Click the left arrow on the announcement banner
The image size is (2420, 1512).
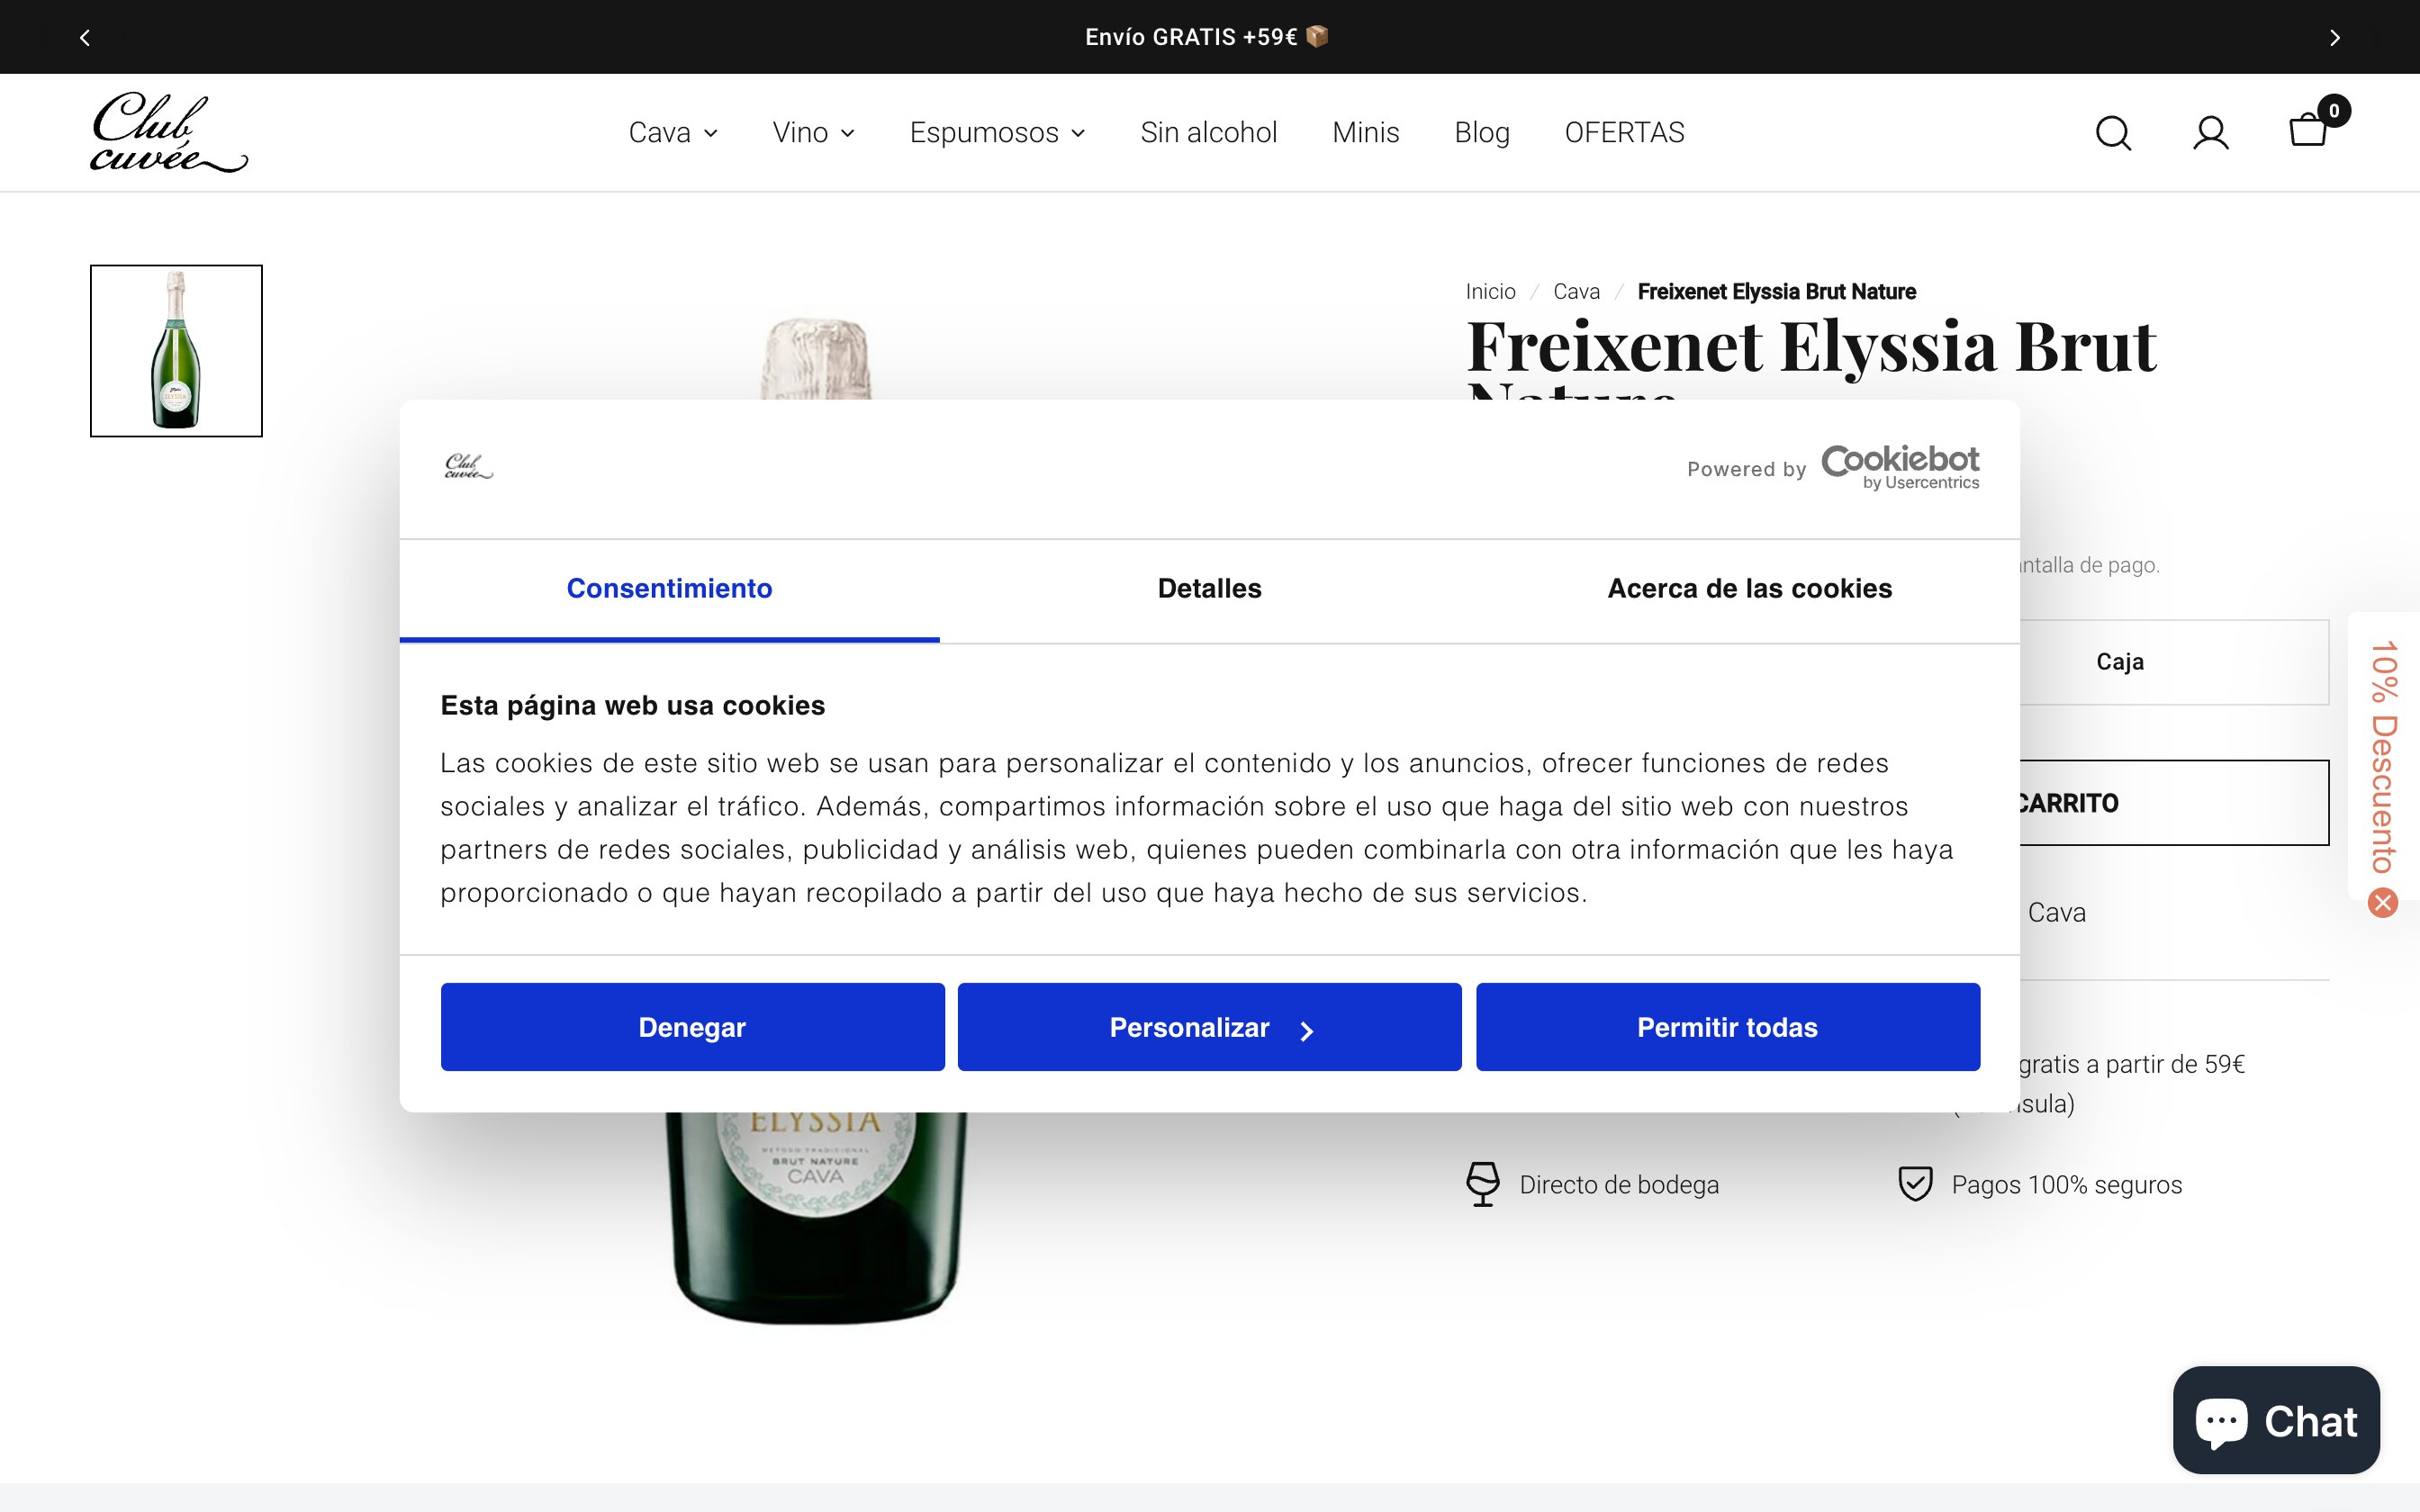point(85,36)
